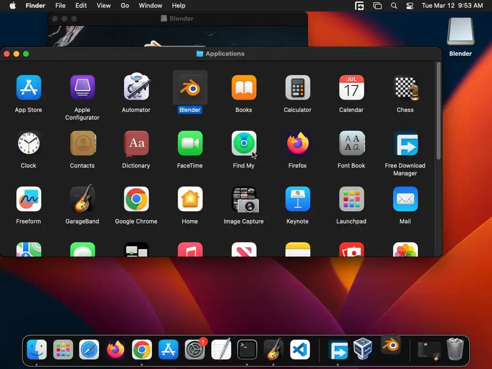Viewport: 492px width, 369px height.
Task: Select the News app icon
Action: 244,249
